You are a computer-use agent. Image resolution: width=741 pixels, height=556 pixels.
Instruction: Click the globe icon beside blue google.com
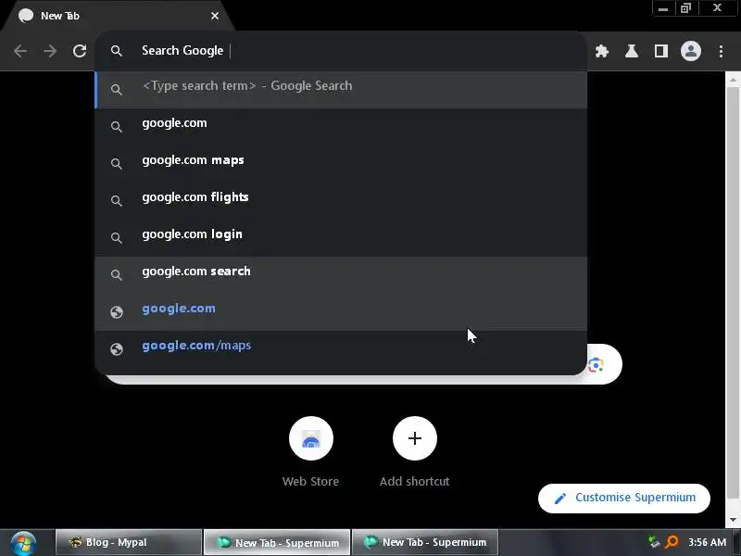coord(117,312)
